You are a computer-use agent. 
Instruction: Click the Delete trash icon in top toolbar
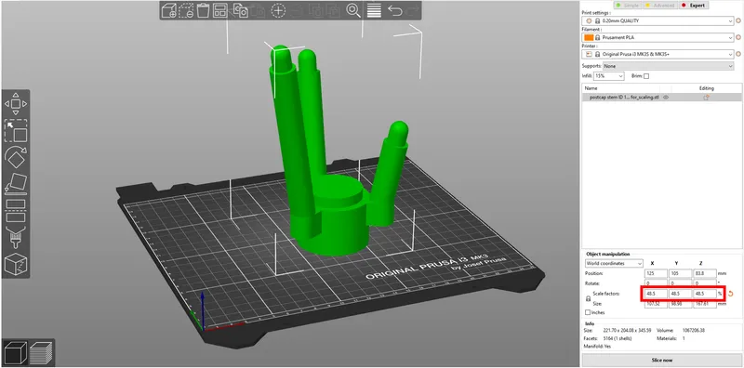tap(204, 10)
